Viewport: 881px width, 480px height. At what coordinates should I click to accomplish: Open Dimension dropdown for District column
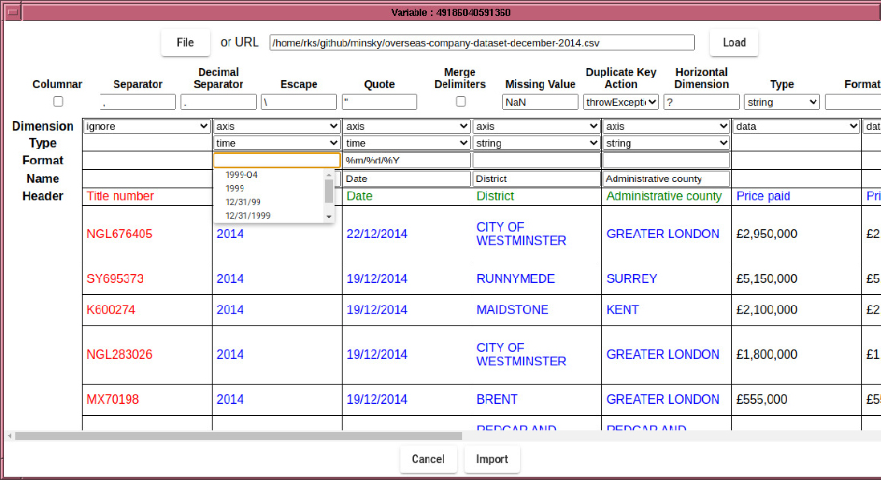pos(537,127)
